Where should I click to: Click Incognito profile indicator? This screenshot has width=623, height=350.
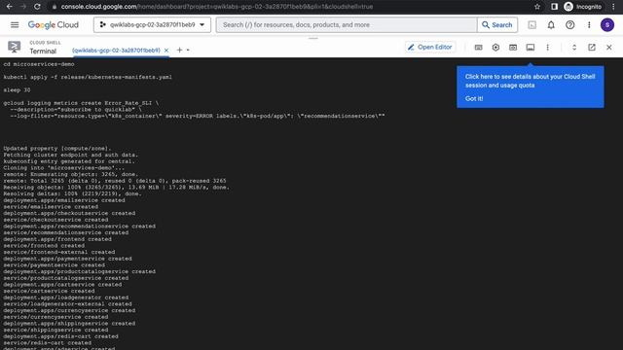click(x=583, y=7)
